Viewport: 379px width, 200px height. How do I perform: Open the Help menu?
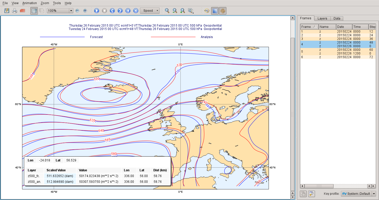68,3
